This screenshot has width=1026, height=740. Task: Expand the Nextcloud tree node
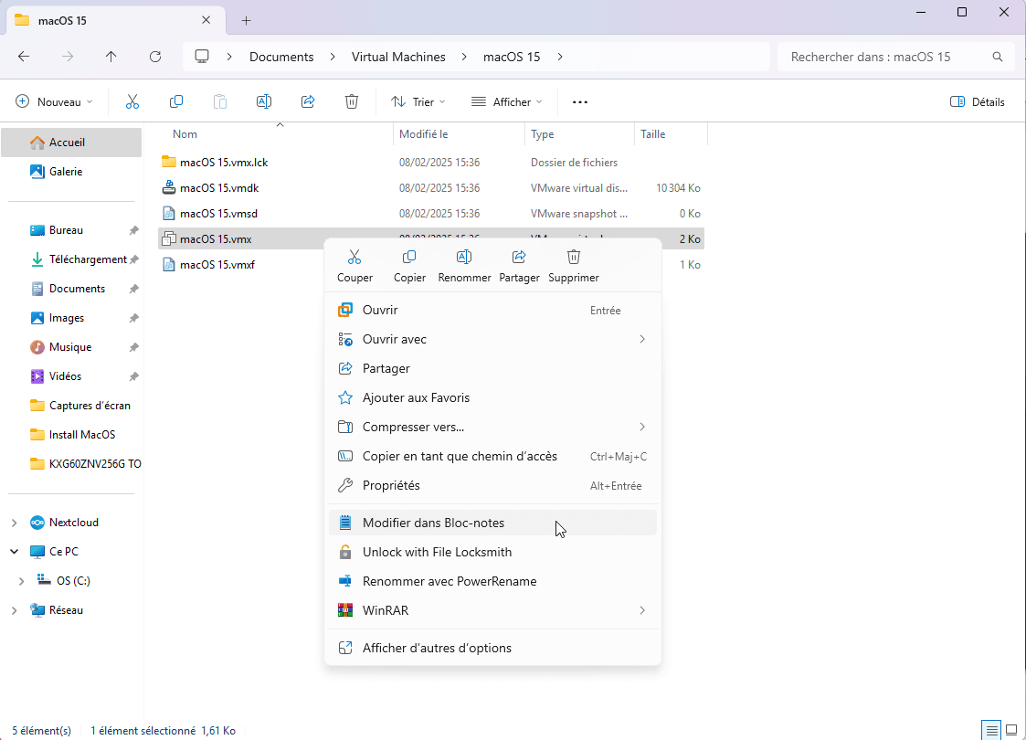[x=15, y=523]
